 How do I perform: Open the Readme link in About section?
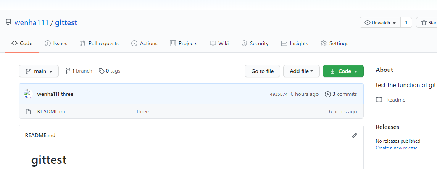pyautogui.click(x=396, y=100)
